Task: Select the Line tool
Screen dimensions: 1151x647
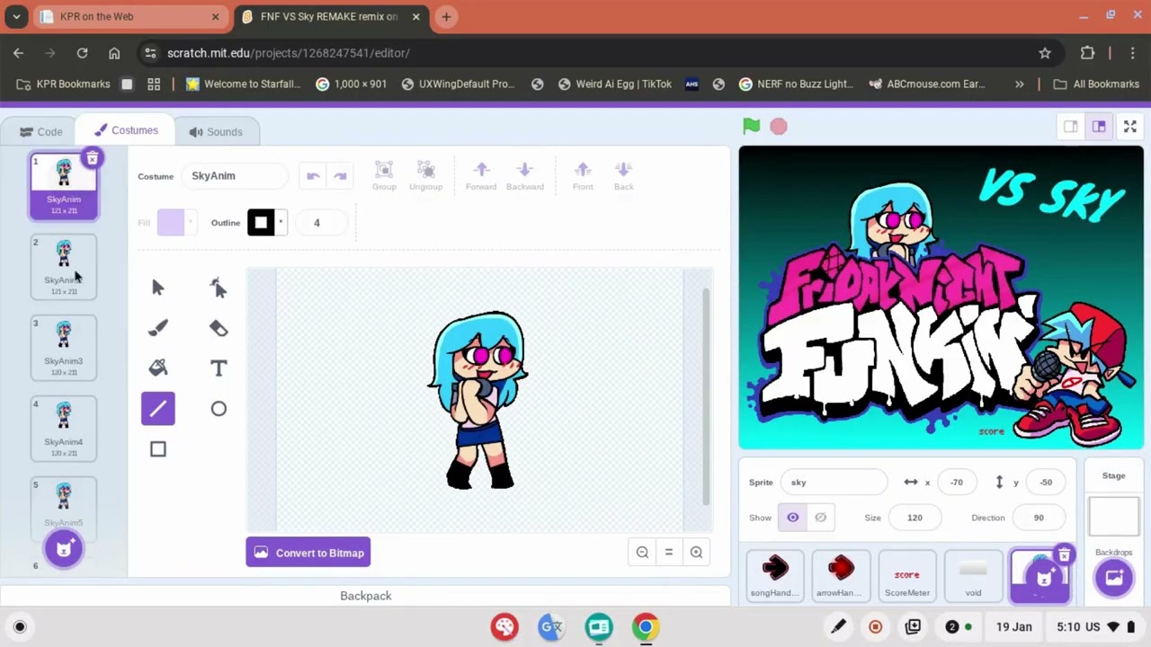Action: coord(158,409)
